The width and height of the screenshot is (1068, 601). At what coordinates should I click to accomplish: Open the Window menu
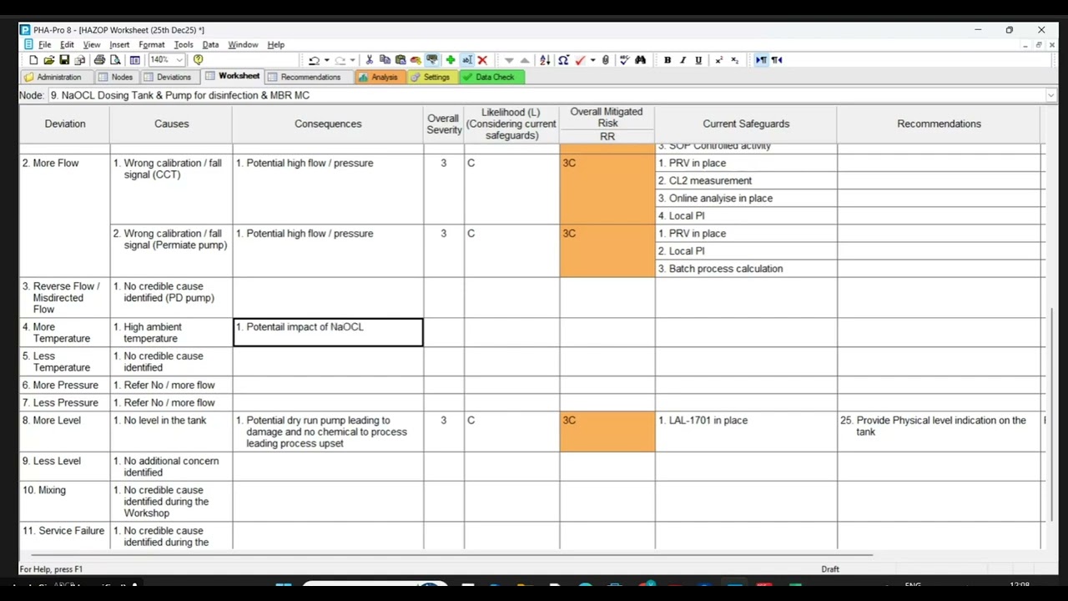click(x=243, y=45)
